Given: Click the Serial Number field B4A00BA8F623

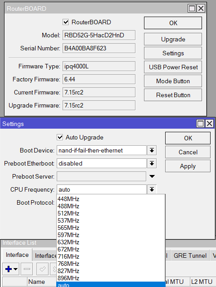Looking at the screenshot, I should click(99, 48).
